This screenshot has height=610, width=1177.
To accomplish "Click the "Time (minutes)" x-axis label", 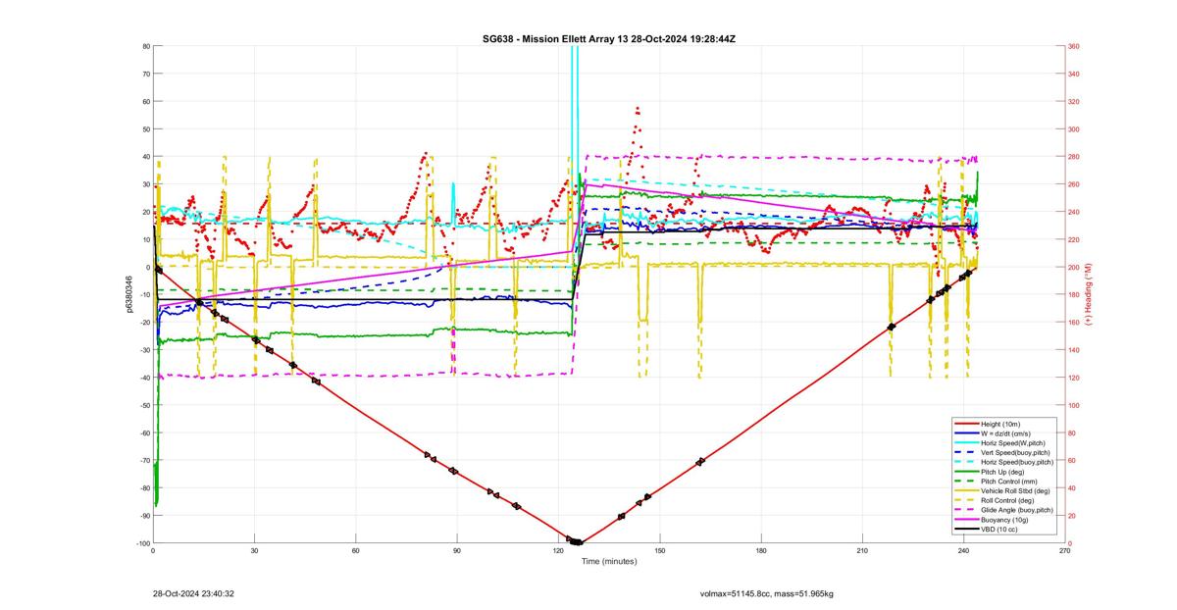I will pos(608,562).
